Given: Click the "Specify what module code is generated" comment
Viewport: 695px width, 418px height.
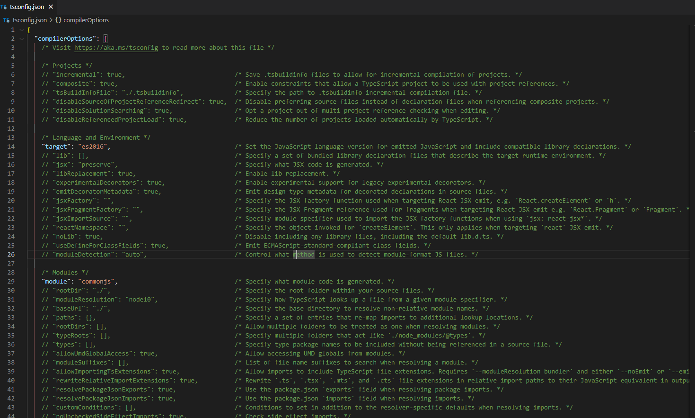Looking at the screenshot, I should [315, 282].
